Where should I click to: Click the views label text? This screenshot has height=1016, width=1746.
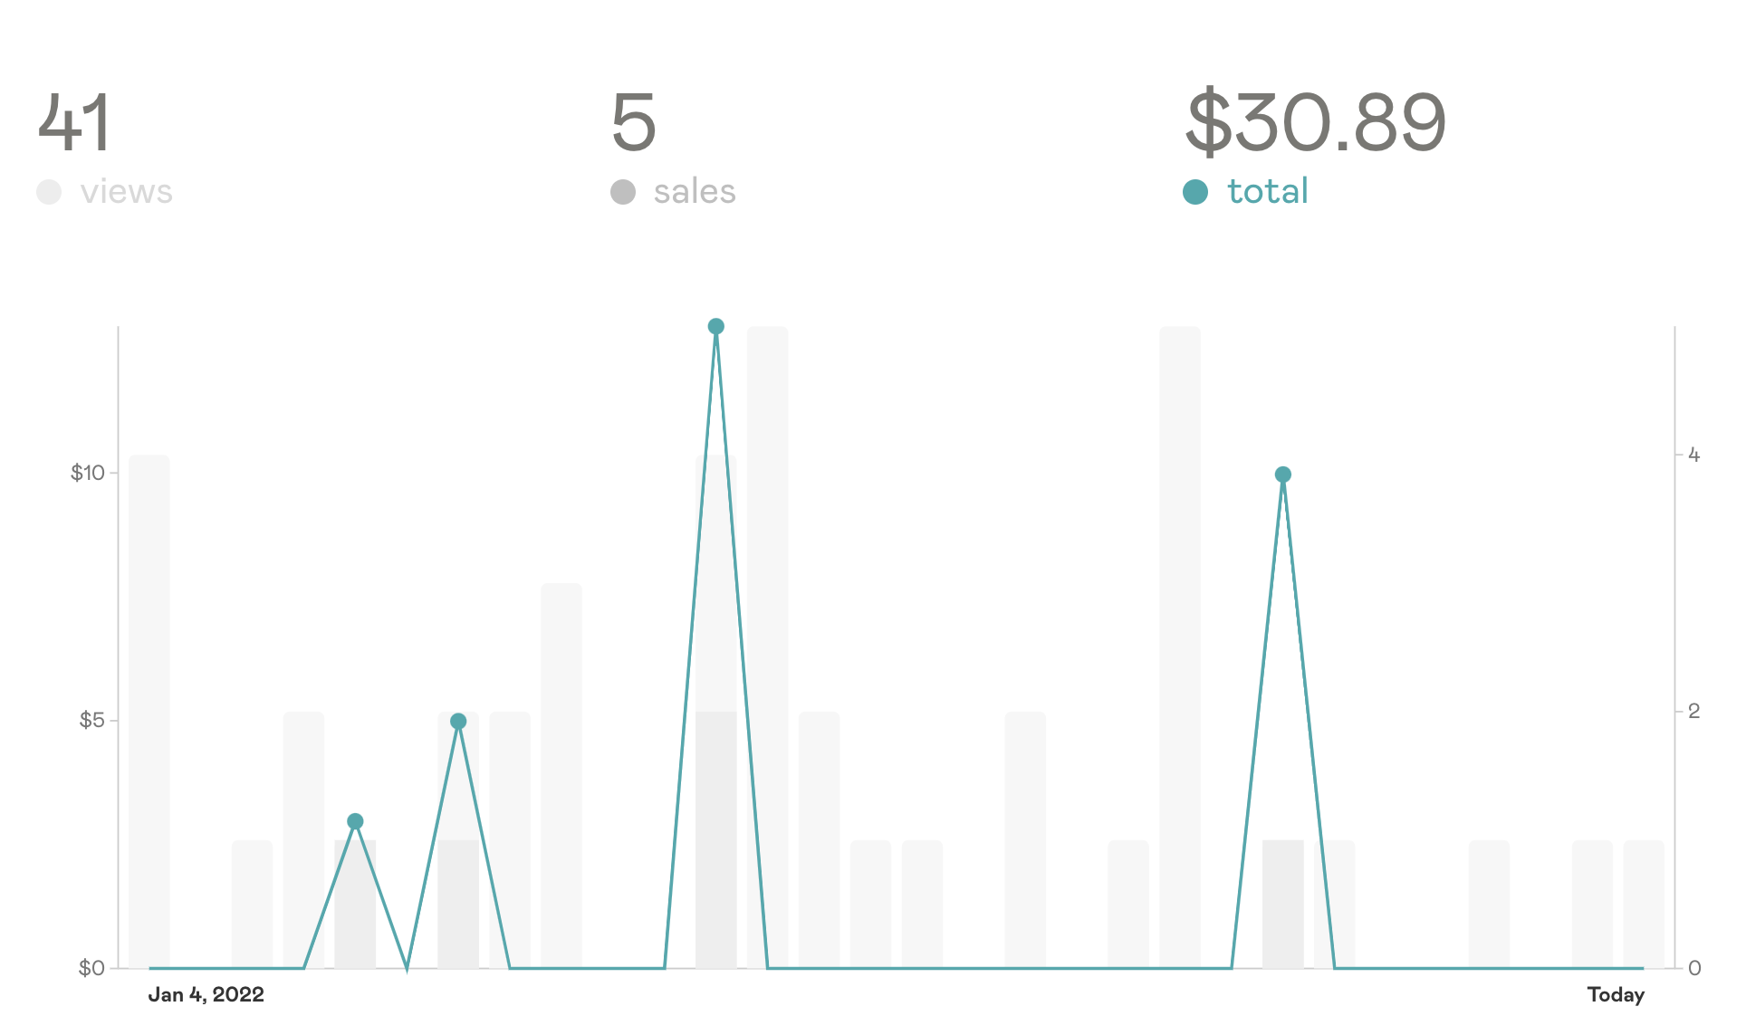tap(126, 192)
